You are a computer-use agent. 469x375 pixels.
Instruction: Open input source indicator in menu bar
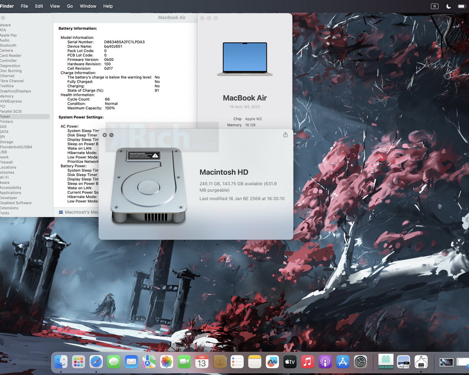click(435, 6)
